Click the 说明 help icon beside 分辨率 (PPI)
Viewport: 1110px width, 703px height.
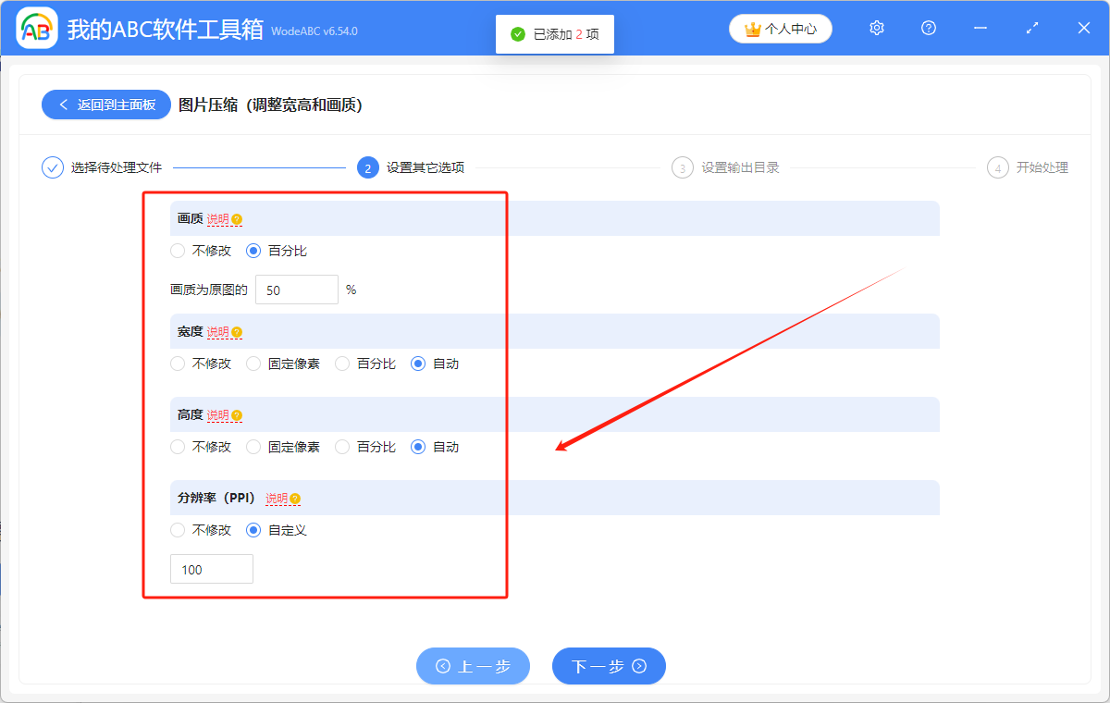click(293, 498)
